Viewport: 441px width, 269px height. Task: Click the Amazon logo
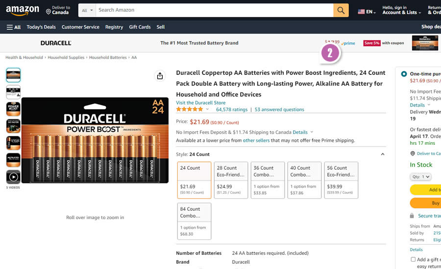pos(22,10)
